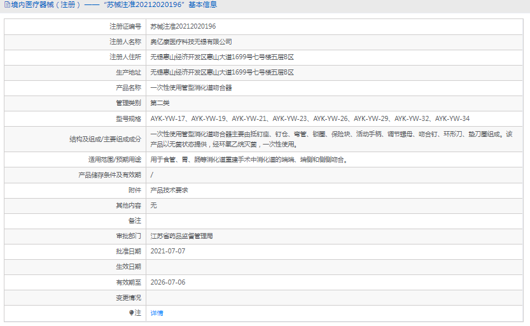This screenshot has width=530, height=326.
Task: Select product name 一次性使用管型消化道吻合器
Action: [x=191, y=88]
